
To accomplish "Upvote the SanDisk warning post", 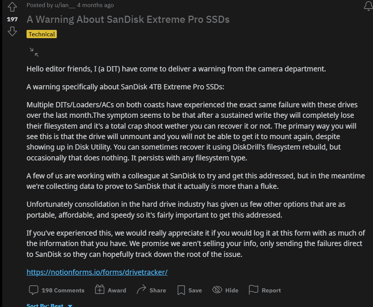I will click(x=12, y=7).
